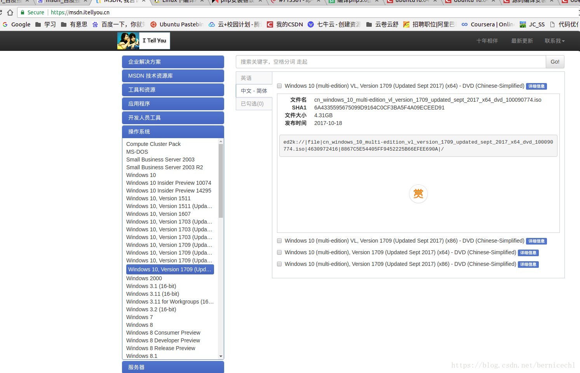Expand the 工具和资源 category
The image size is (580, 373).
[x=173, y=90]
